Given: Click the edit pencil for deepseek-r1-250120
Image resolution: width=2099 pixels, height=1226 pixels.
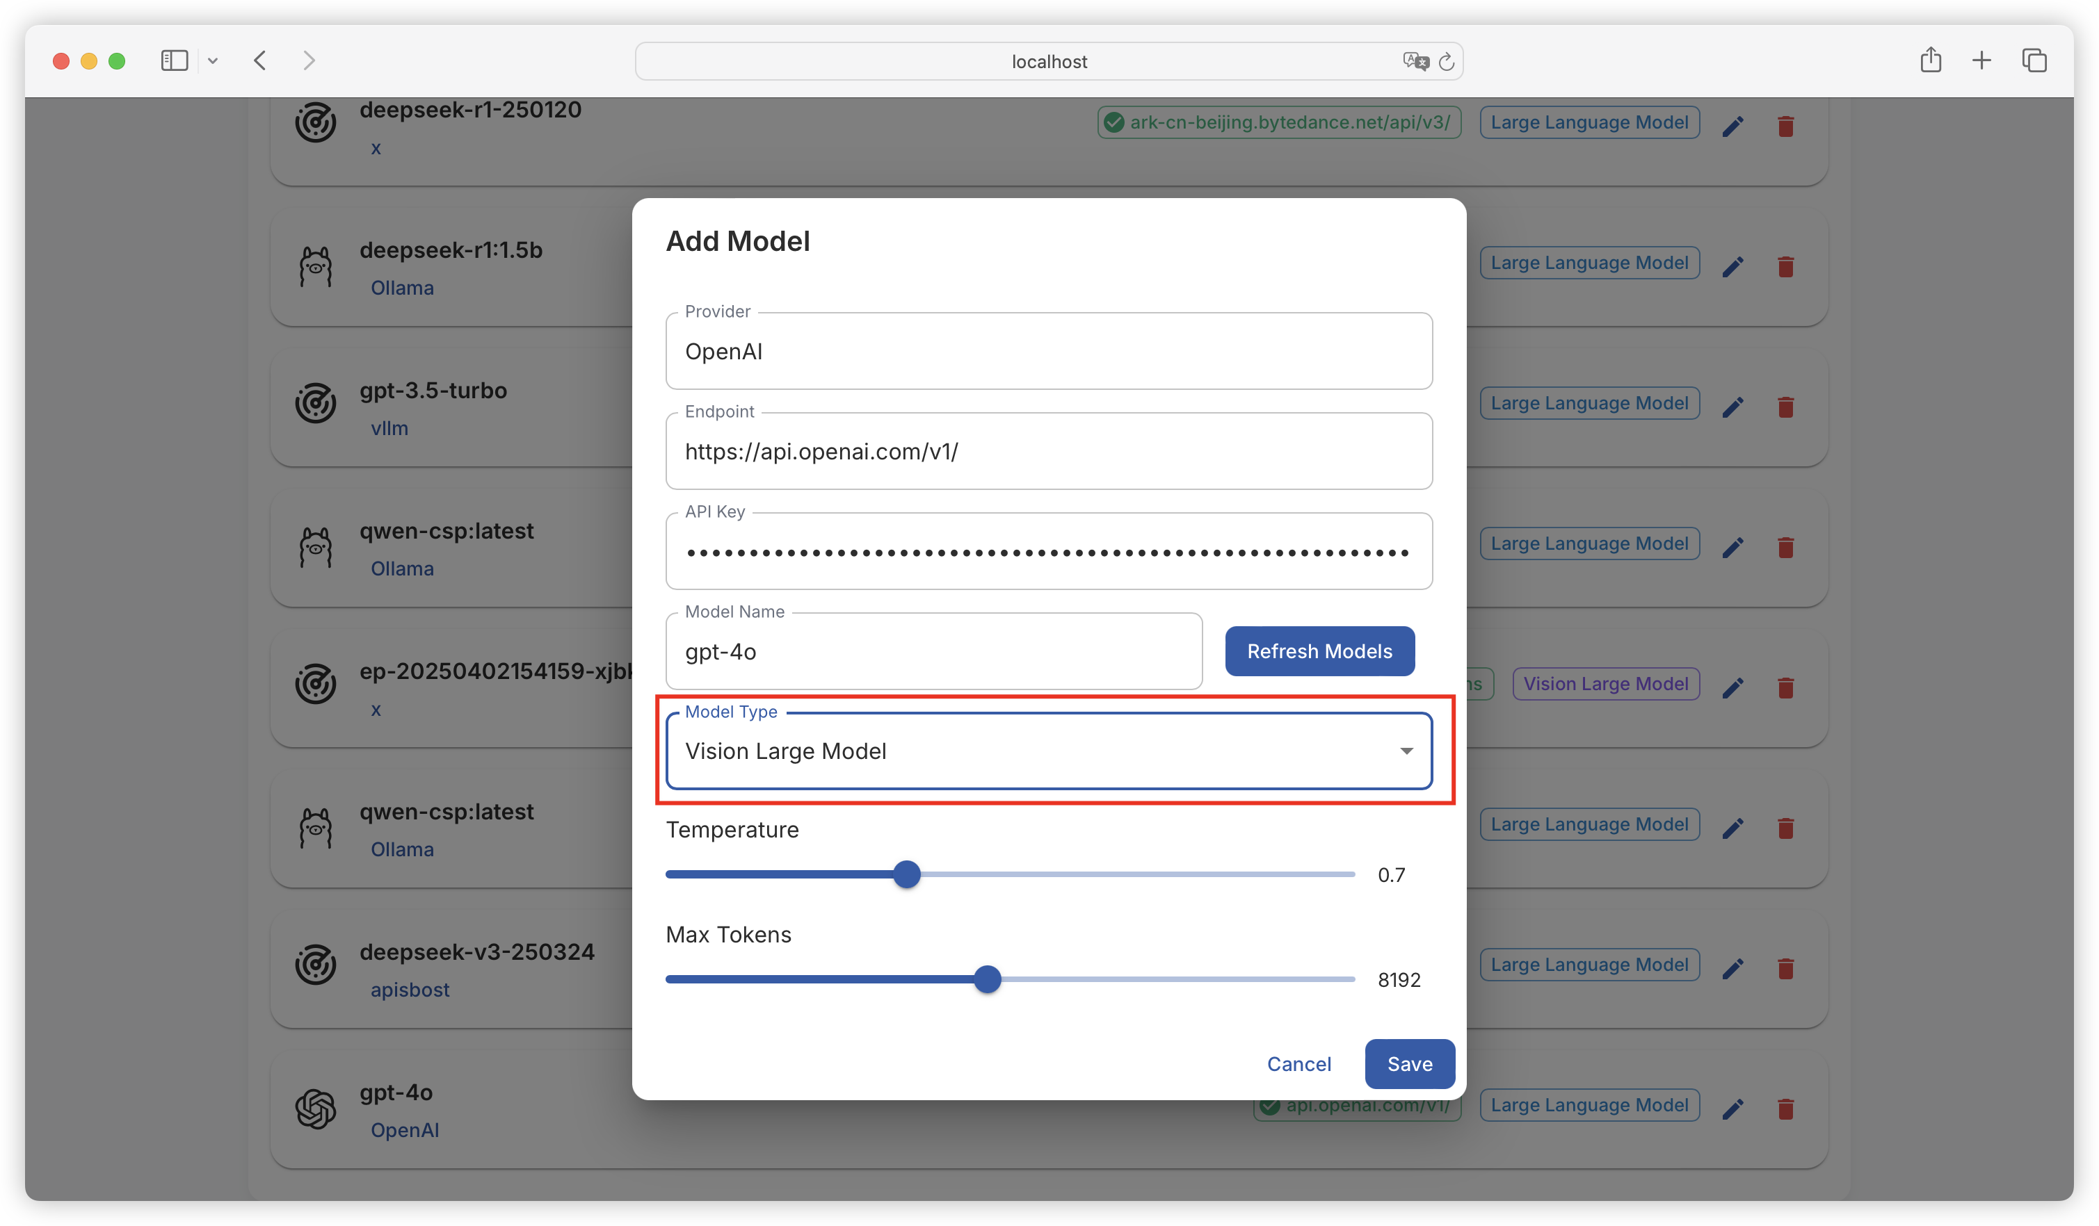Looking at the screenshot, I should 1732,126.
